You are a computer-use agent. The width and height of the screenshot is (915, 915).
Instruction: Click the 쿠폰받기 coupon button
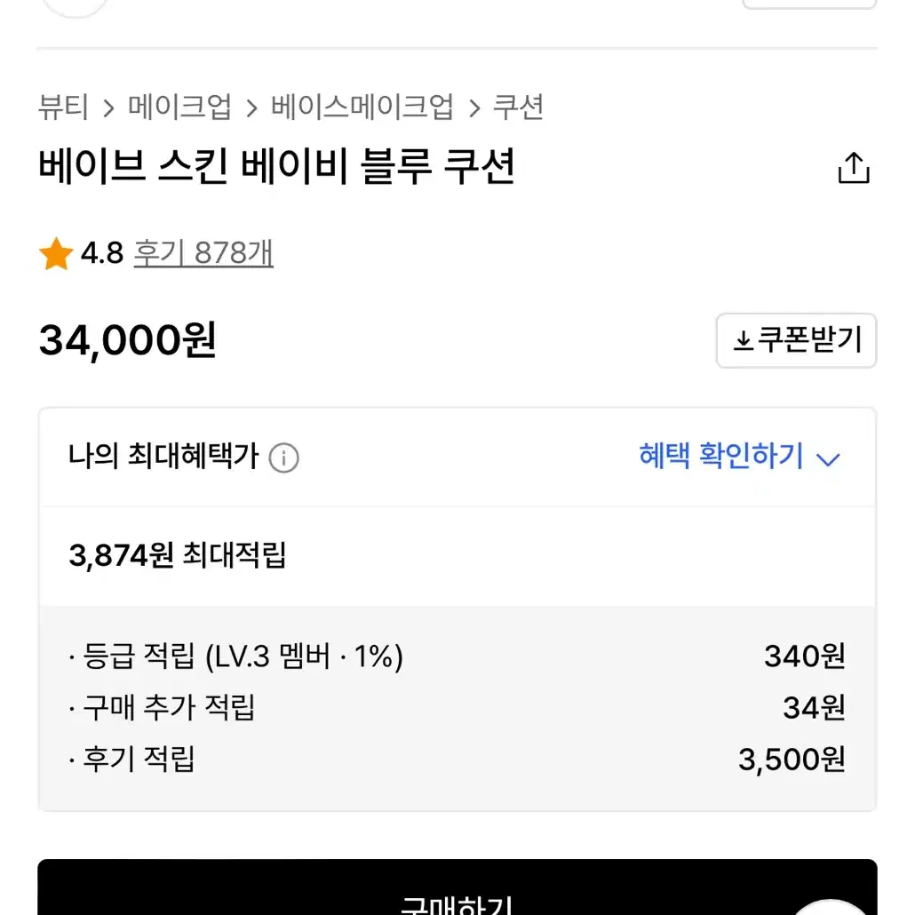(796, 341)
